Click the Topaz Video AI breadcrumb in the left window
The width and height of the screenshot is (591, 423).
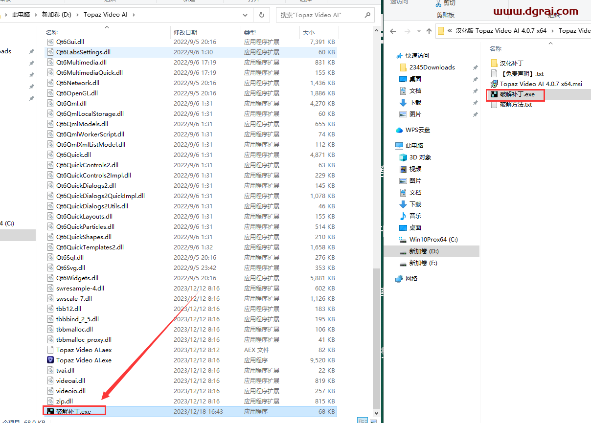pos(106,15)
